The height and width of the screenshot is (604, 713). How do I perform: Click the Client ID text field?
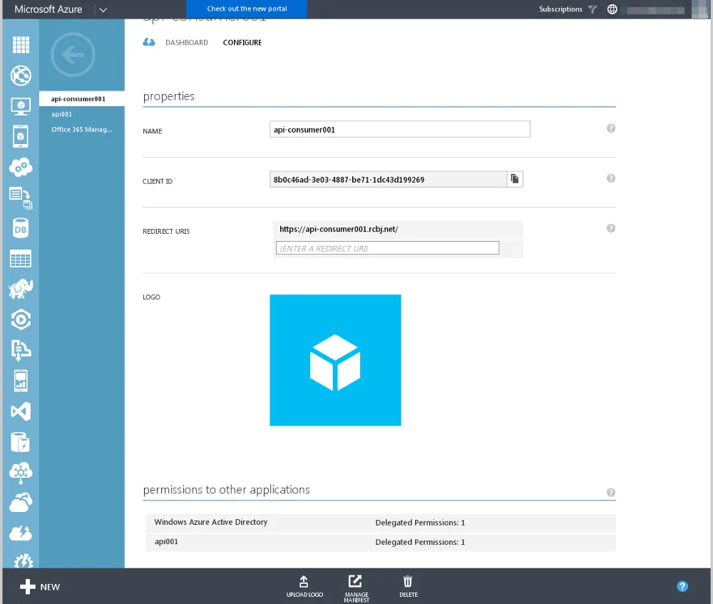(x=389, y=179)
